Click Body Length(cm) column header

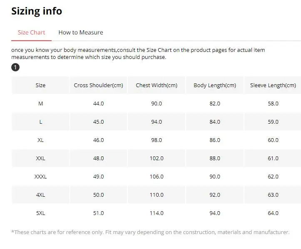[x=215, y=85]
